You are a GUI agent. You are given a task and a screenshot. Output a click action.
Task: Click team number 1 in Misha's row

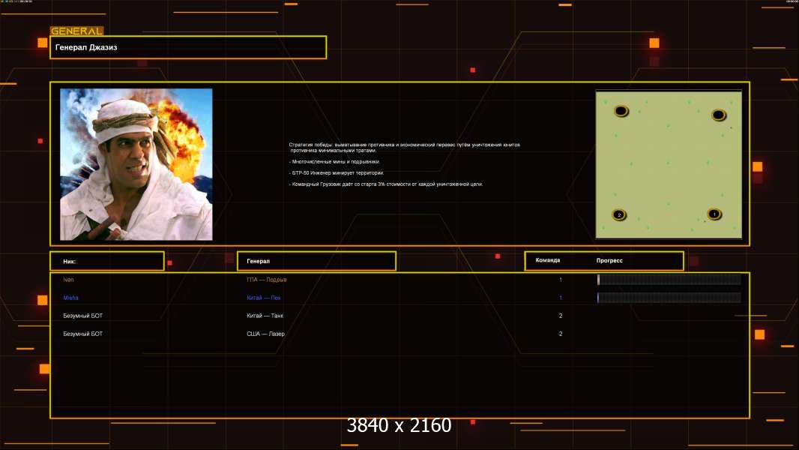561,298
